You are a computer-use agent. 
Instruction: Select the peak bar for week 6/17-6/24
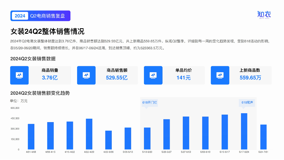[244, 131]
